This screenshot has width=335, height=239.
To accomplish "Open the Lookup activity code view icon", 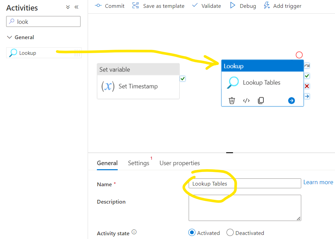I will 246,100.
